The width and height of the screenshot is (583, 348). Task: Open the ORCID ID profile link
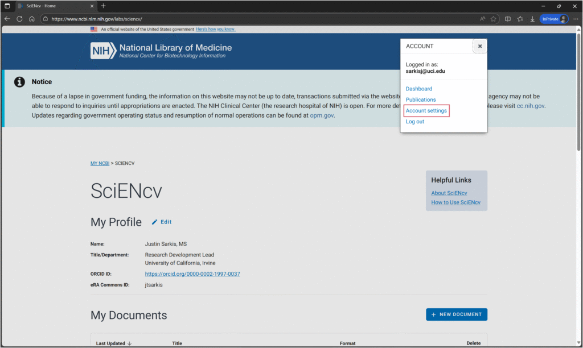click(x=192, y=274)
